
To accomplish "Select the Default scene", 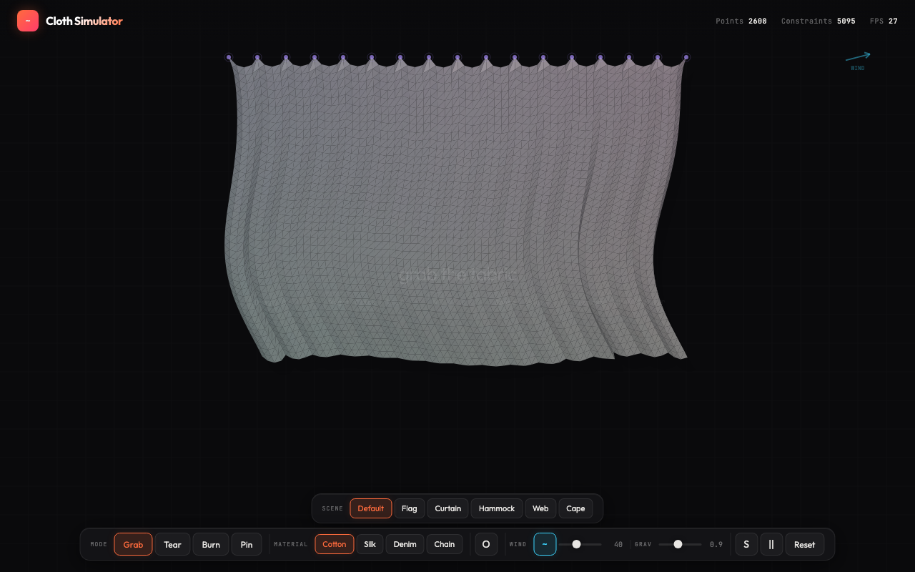I will pos(371,508).
